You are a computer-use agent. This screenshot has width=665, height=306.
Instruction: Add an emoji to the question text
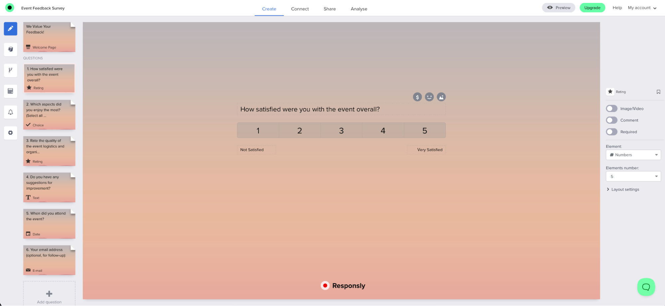tap(429, 97)
